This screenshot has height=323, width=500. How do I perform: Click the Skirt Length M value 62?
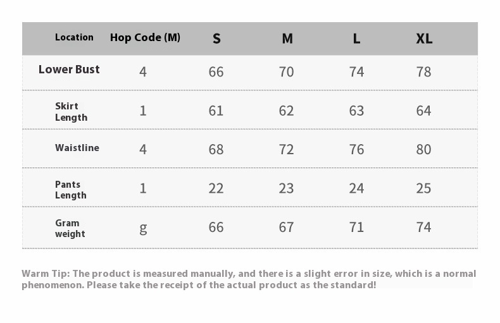click(286, 111)
